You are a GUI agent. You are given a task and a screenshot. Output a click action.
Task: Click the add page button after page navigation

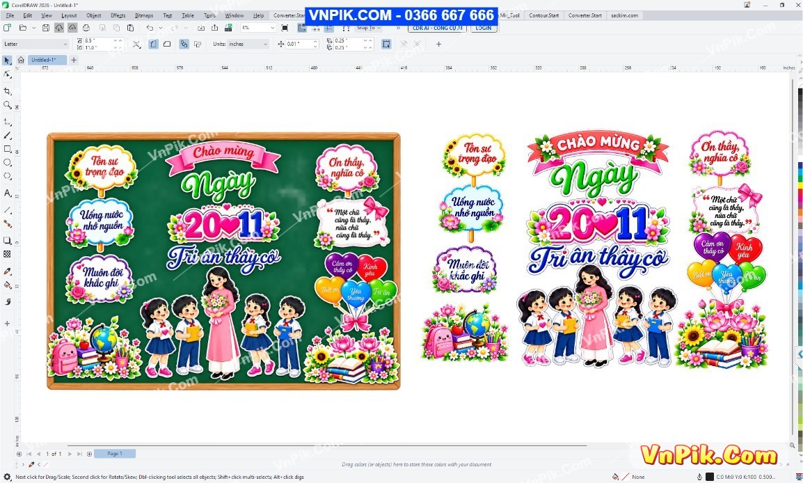(89, 454)
